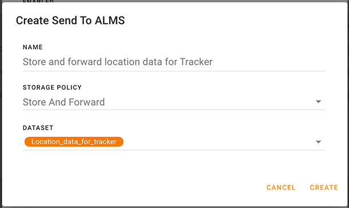Select the orange Location_data_for_tracker chip
Screen dimensions: 349x208
click(74, 142)
